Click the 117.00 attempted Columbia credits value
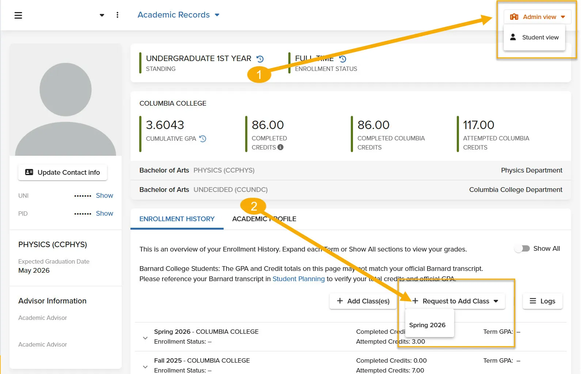Viewport: 581px width, 374px height. [479, 125]
